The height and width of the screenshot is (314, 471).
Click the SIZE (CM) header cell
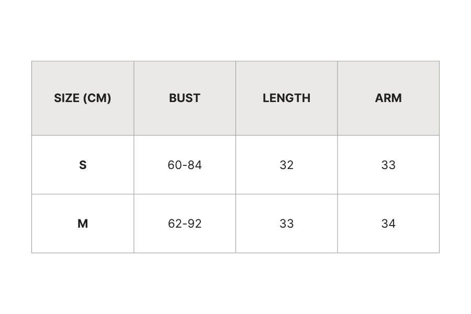click(83, 98)
